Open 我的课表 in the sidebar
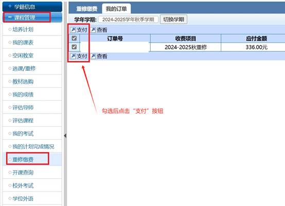 pos(23,43)
